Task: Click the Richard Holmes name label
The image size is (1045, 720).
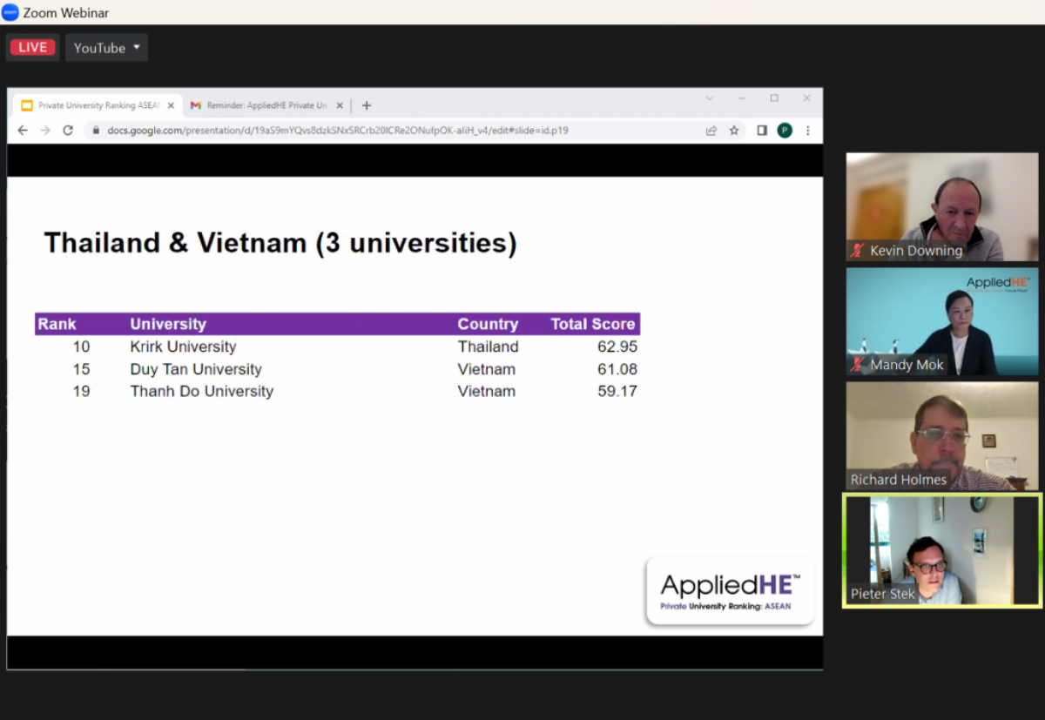Action: [x=899, y=480]
